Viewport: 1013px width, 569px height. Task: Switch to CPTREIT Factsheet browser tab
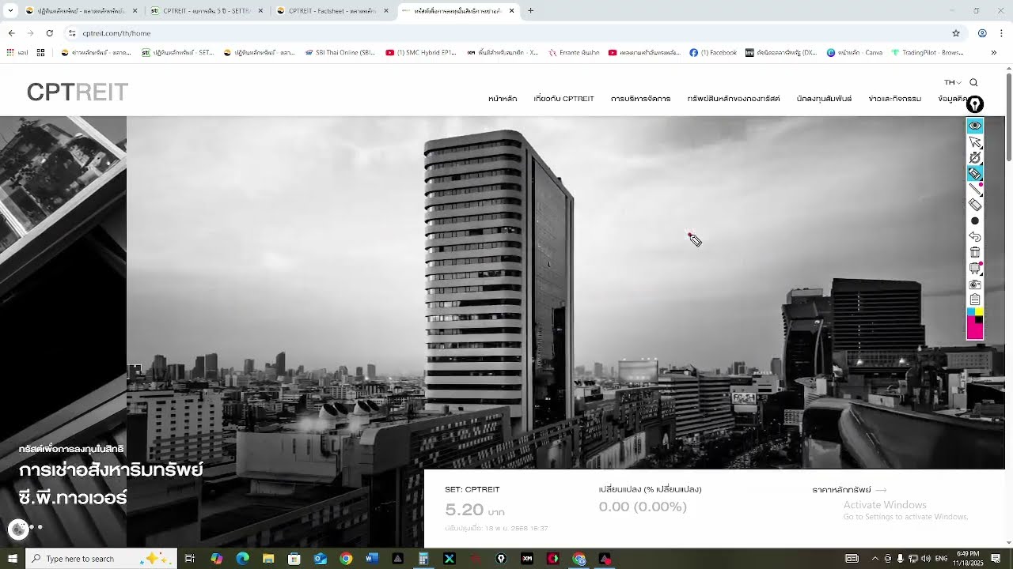coord(331,11)
